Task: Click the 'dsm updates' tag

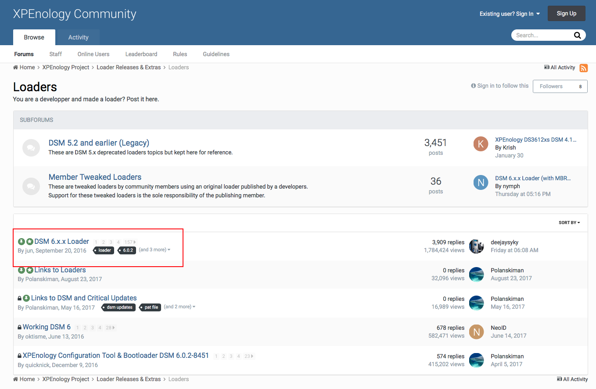Action: [118, 307]
